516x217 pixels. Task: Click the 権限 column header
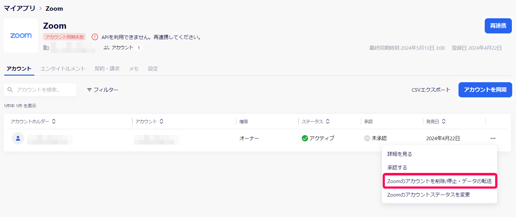tap(244, 122)
